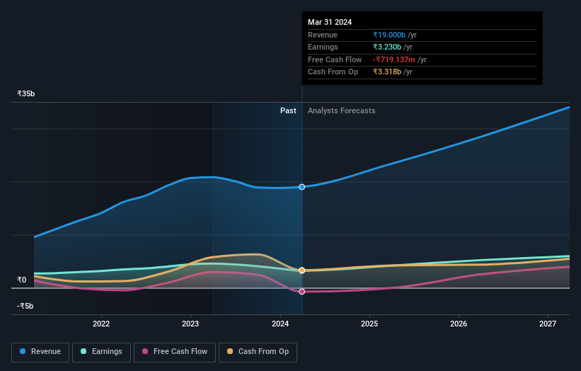
Task: Click the pink Free Cash Flow data point marker
Action: pyautogui.click(x=302, y=292)
